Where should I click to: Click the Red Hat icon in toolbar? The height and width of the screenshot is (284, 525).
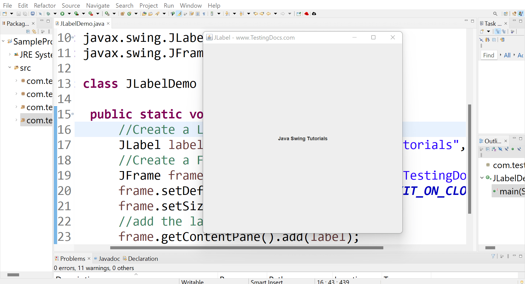click(307, 14)
